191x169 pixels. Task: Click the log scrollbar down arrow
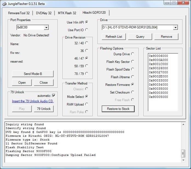coord(183,160)
